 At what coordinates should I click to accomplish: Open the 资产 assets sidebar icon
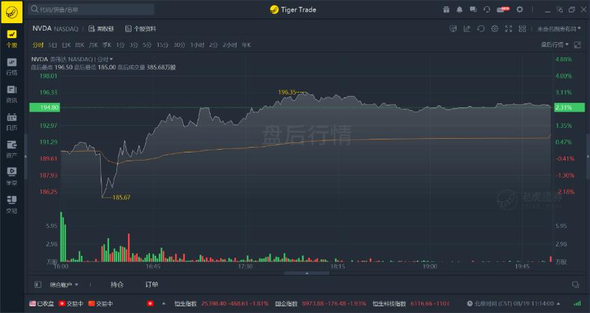pyautogui.click(x=12, y=148)
